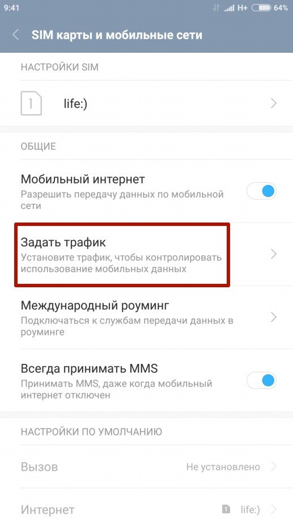Tap the data transfer arrows icon
The width and height of the screenshot is (293, 524).
(216, 8)
